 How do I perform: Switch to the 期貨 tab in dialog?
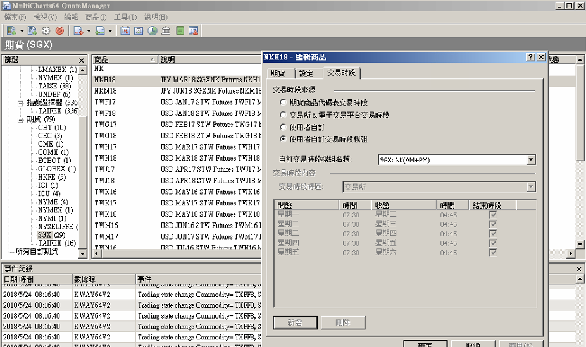click(278, 73)
